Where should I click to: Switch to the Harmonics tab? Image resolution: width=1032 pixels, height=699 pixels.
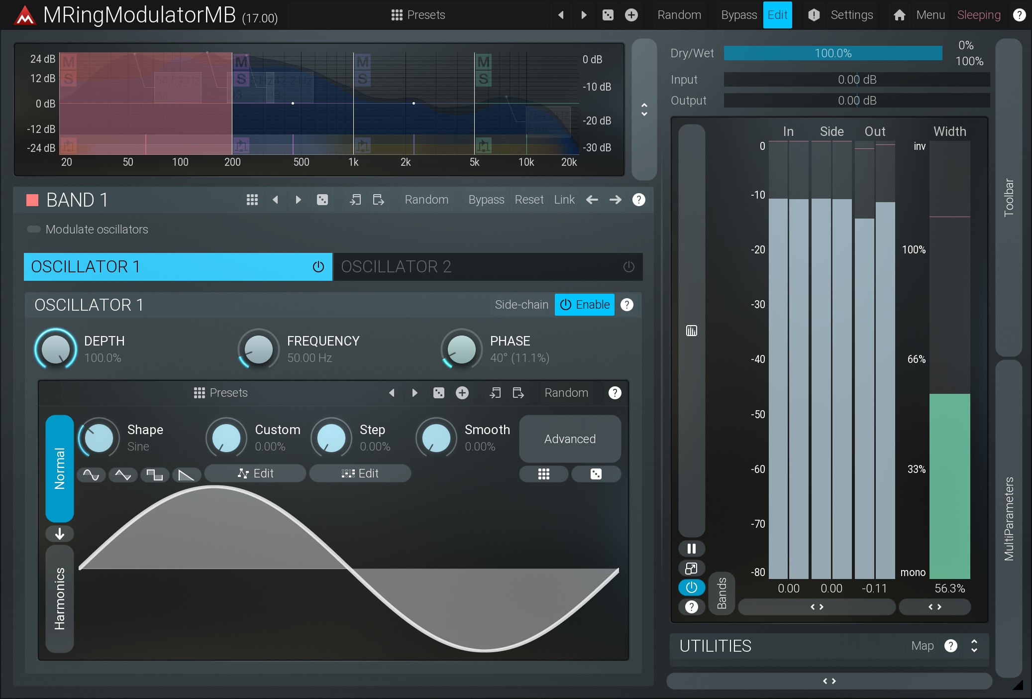tap(60, 599)
